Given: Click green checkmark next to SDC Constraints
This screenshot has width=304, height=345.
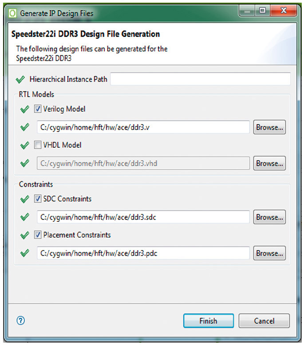Looking at the screenshot, I should (x=25, y=199).
